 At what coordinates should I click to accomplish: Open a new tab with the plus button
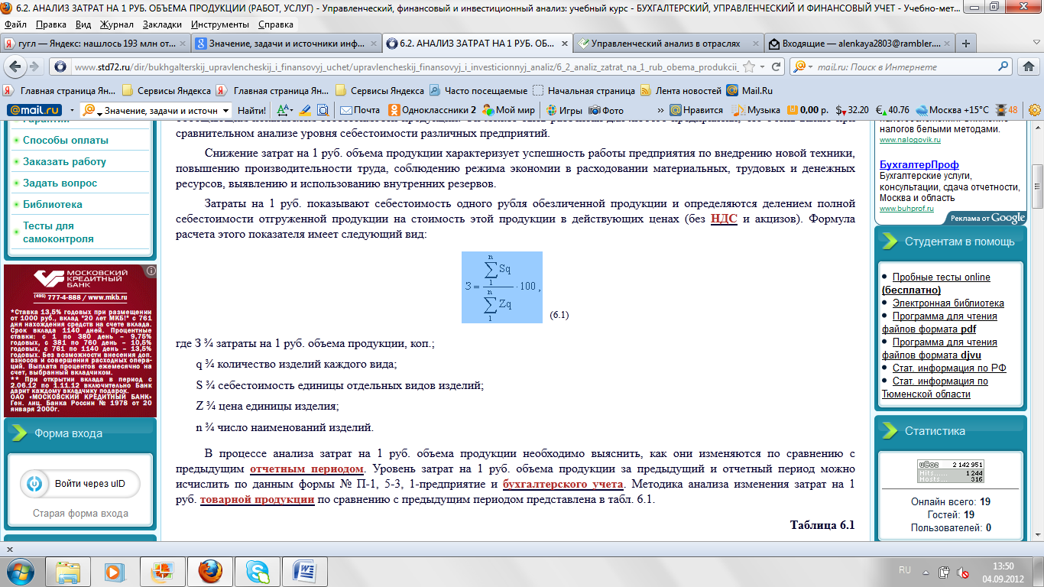pos(966,44)
